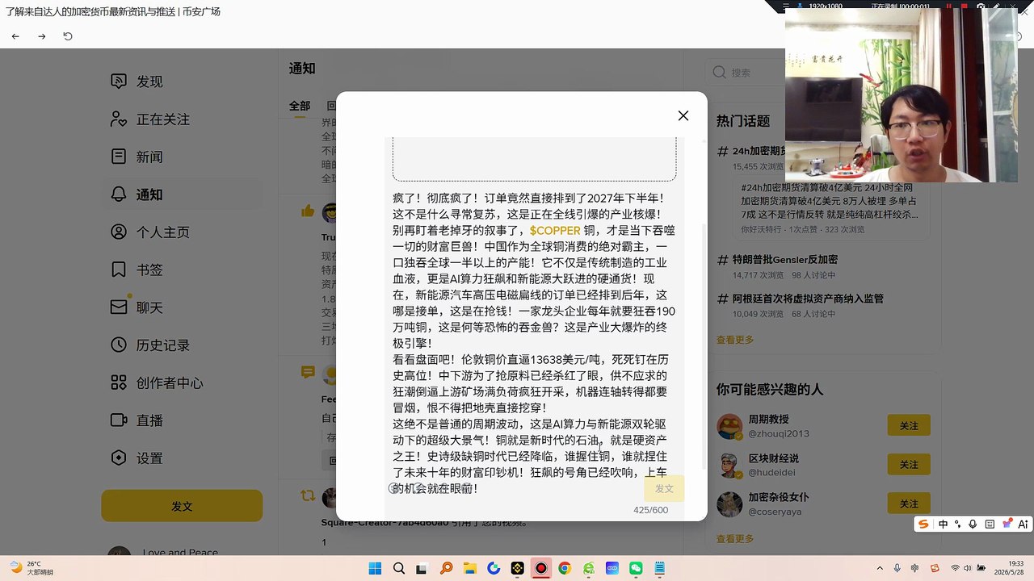Open Windows Start menu

(375, 568)
